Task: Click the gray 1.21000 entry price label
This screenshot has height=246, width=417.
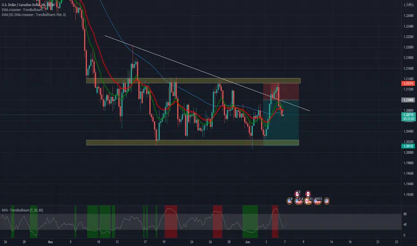Action: (408, 100)
